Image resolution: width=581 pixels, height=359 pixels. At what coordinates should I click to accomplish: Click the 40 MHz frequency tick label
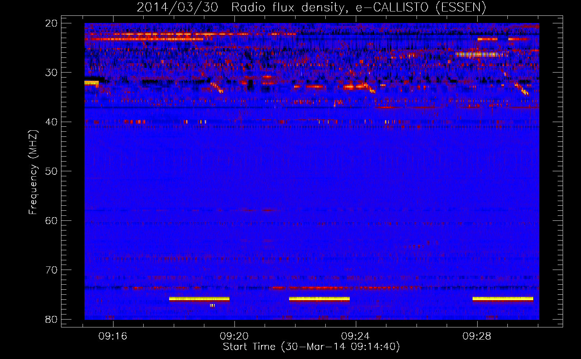point(51,122)
